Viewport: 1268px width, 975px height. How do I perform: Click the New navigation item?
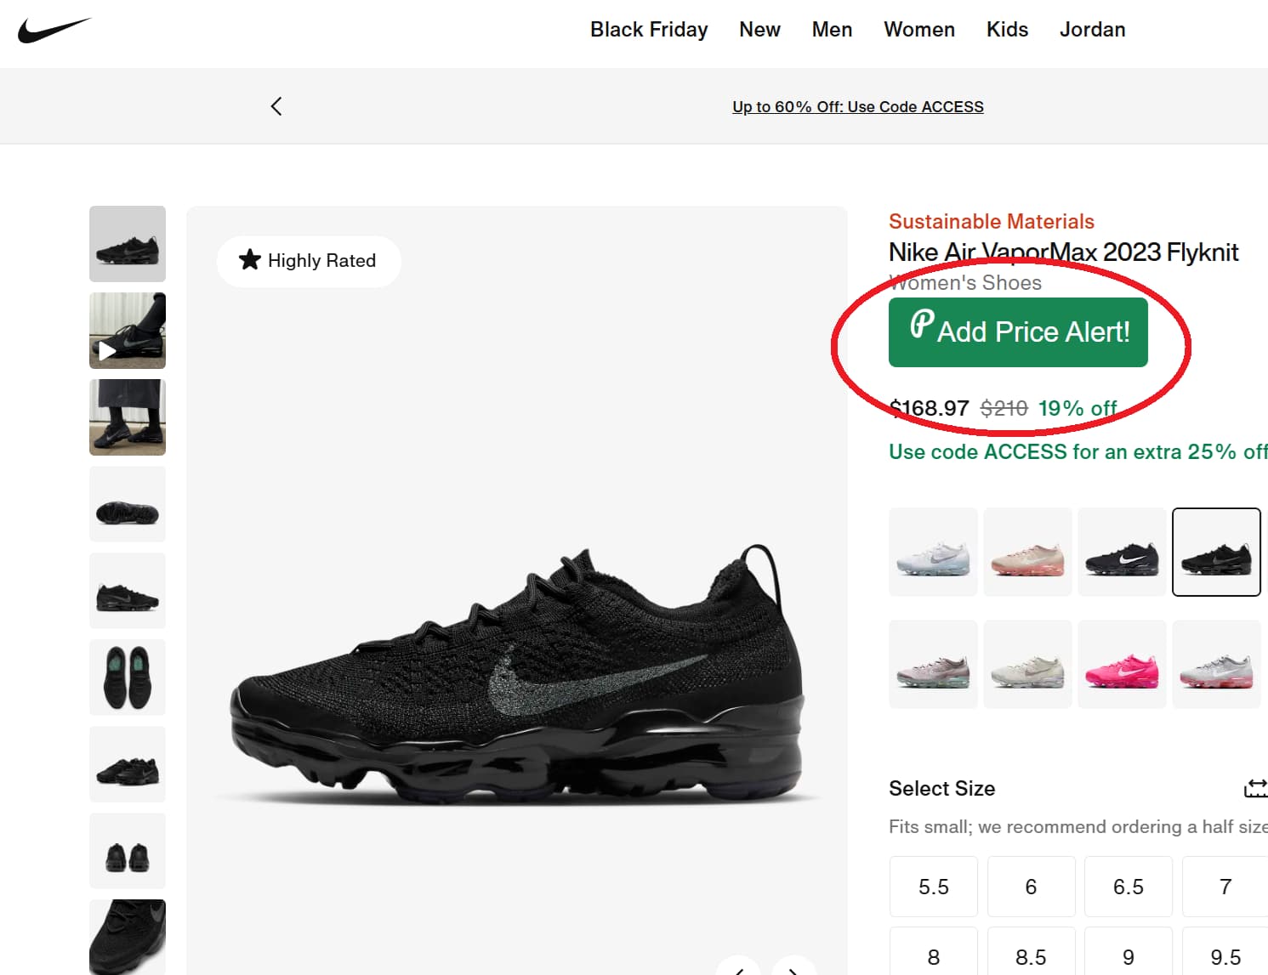tap(759, 29)
